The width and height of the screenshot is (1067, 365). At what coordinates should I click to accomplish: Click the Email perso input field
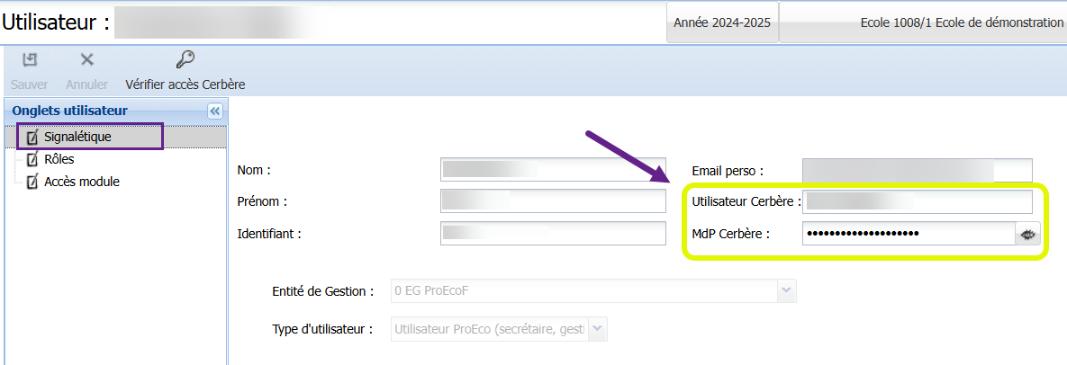point(917,170)
